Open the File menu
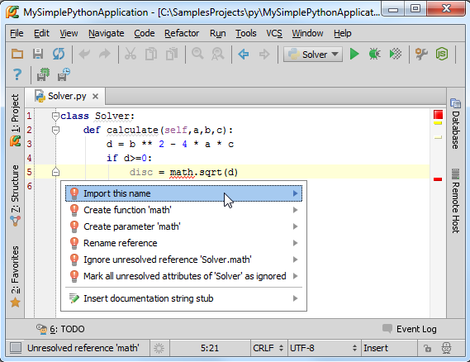 pyautogui.click(x=17, y=33)
